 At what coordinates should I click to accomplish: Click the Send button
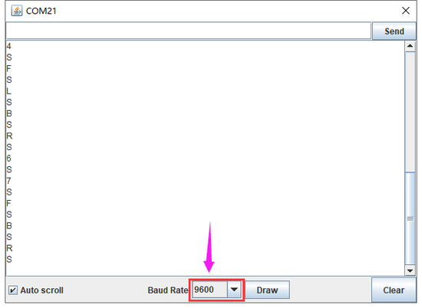click(x=394, y=31)
